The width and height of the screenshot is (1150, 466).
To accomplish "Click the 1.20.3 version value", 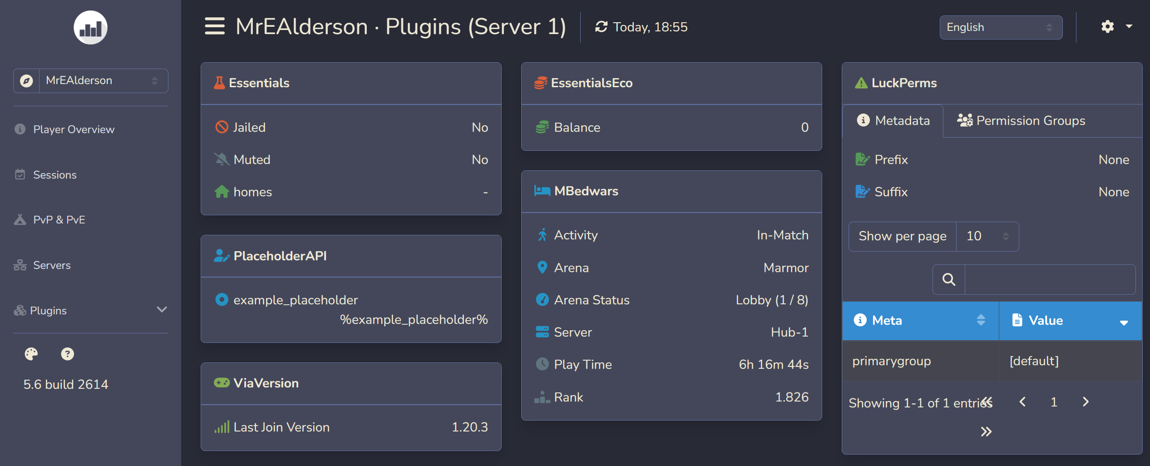I will point(470,427).
